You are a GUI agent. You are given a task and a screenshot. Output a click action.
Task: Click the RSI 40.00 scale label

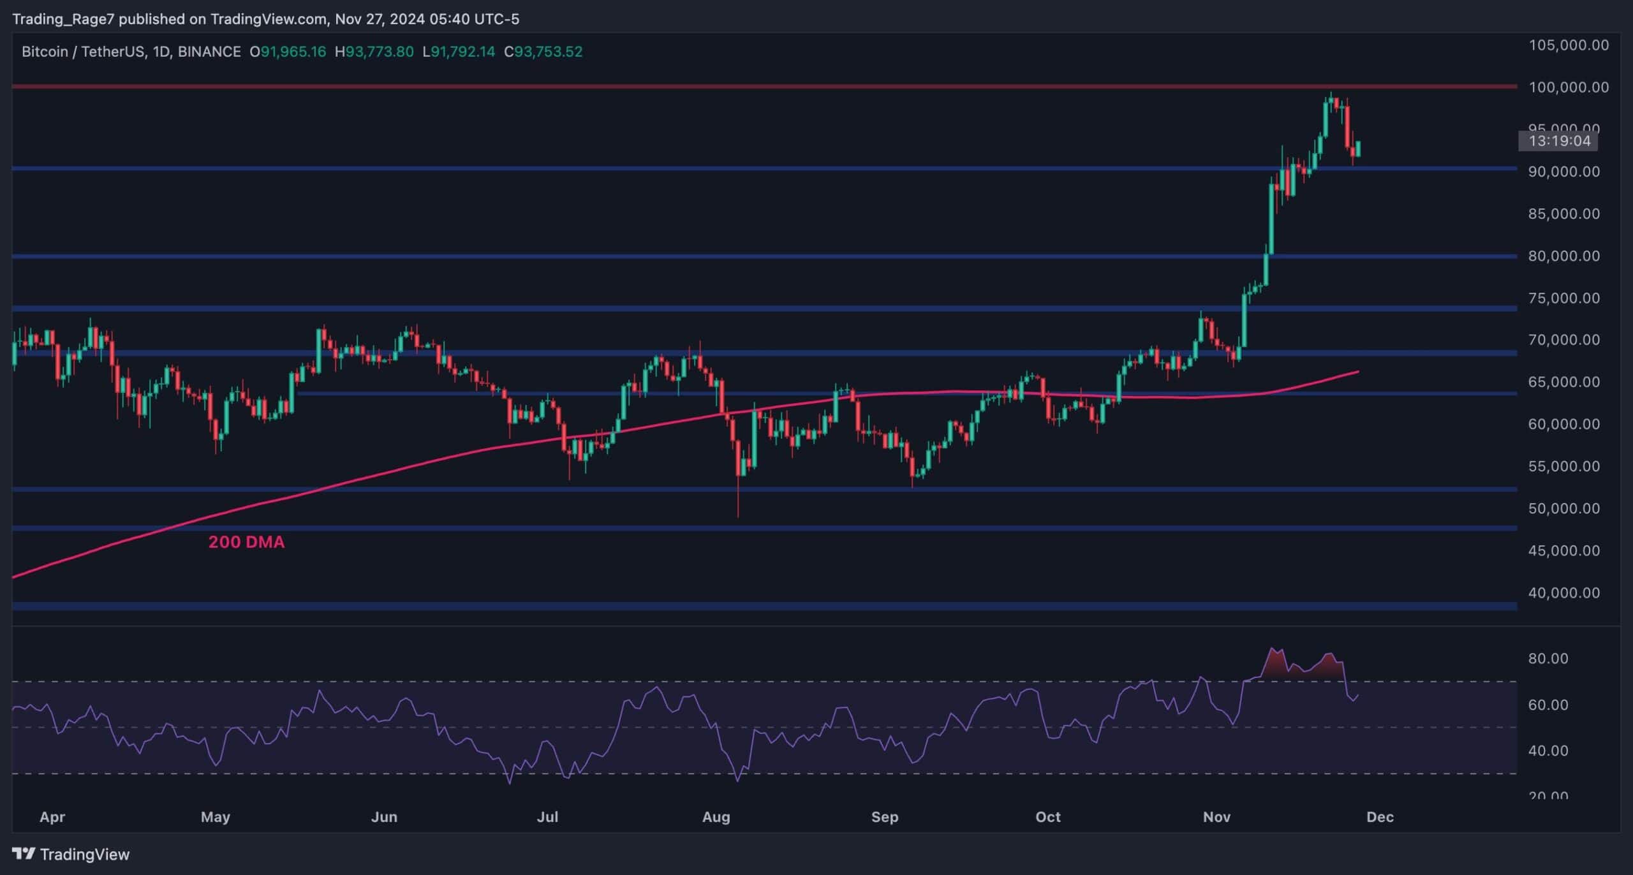pyautogui.click(x=1548, y=751)
